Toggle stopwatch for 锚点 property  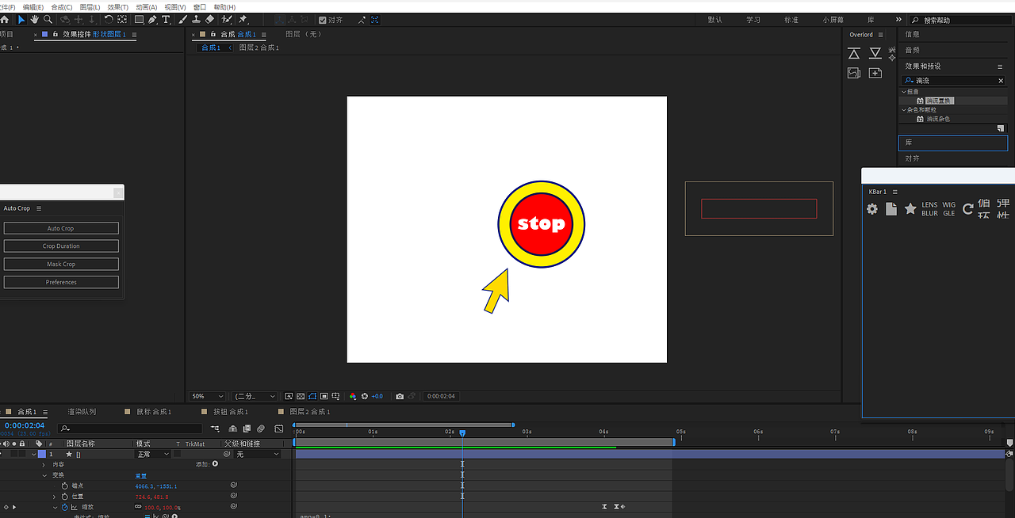coord(65,486)
